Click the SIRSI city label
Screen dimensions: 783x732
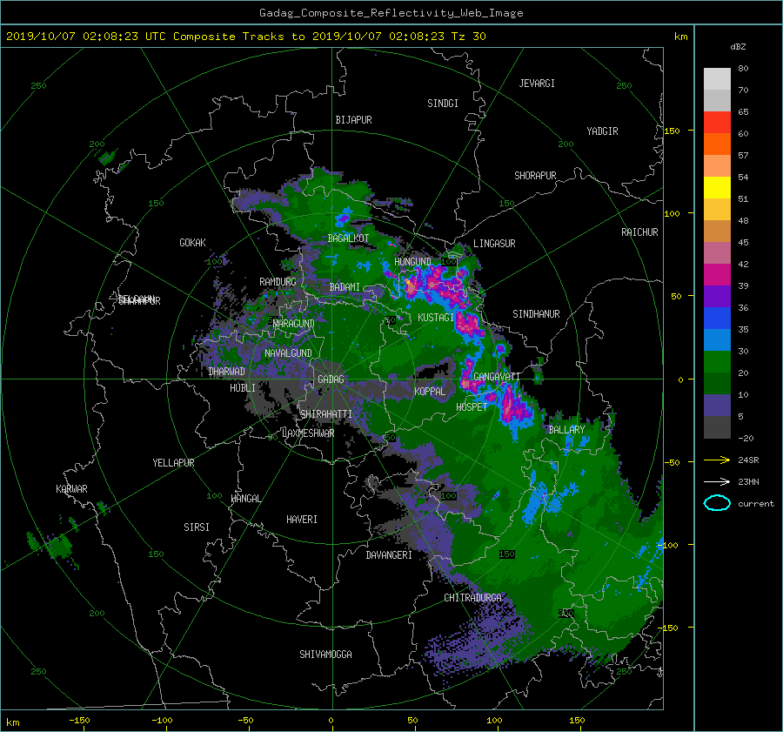coord(197,527)
